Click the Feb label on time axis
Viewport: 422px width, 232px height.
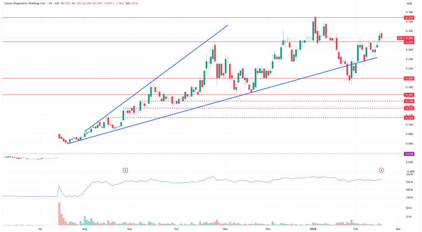click(356, 229)
